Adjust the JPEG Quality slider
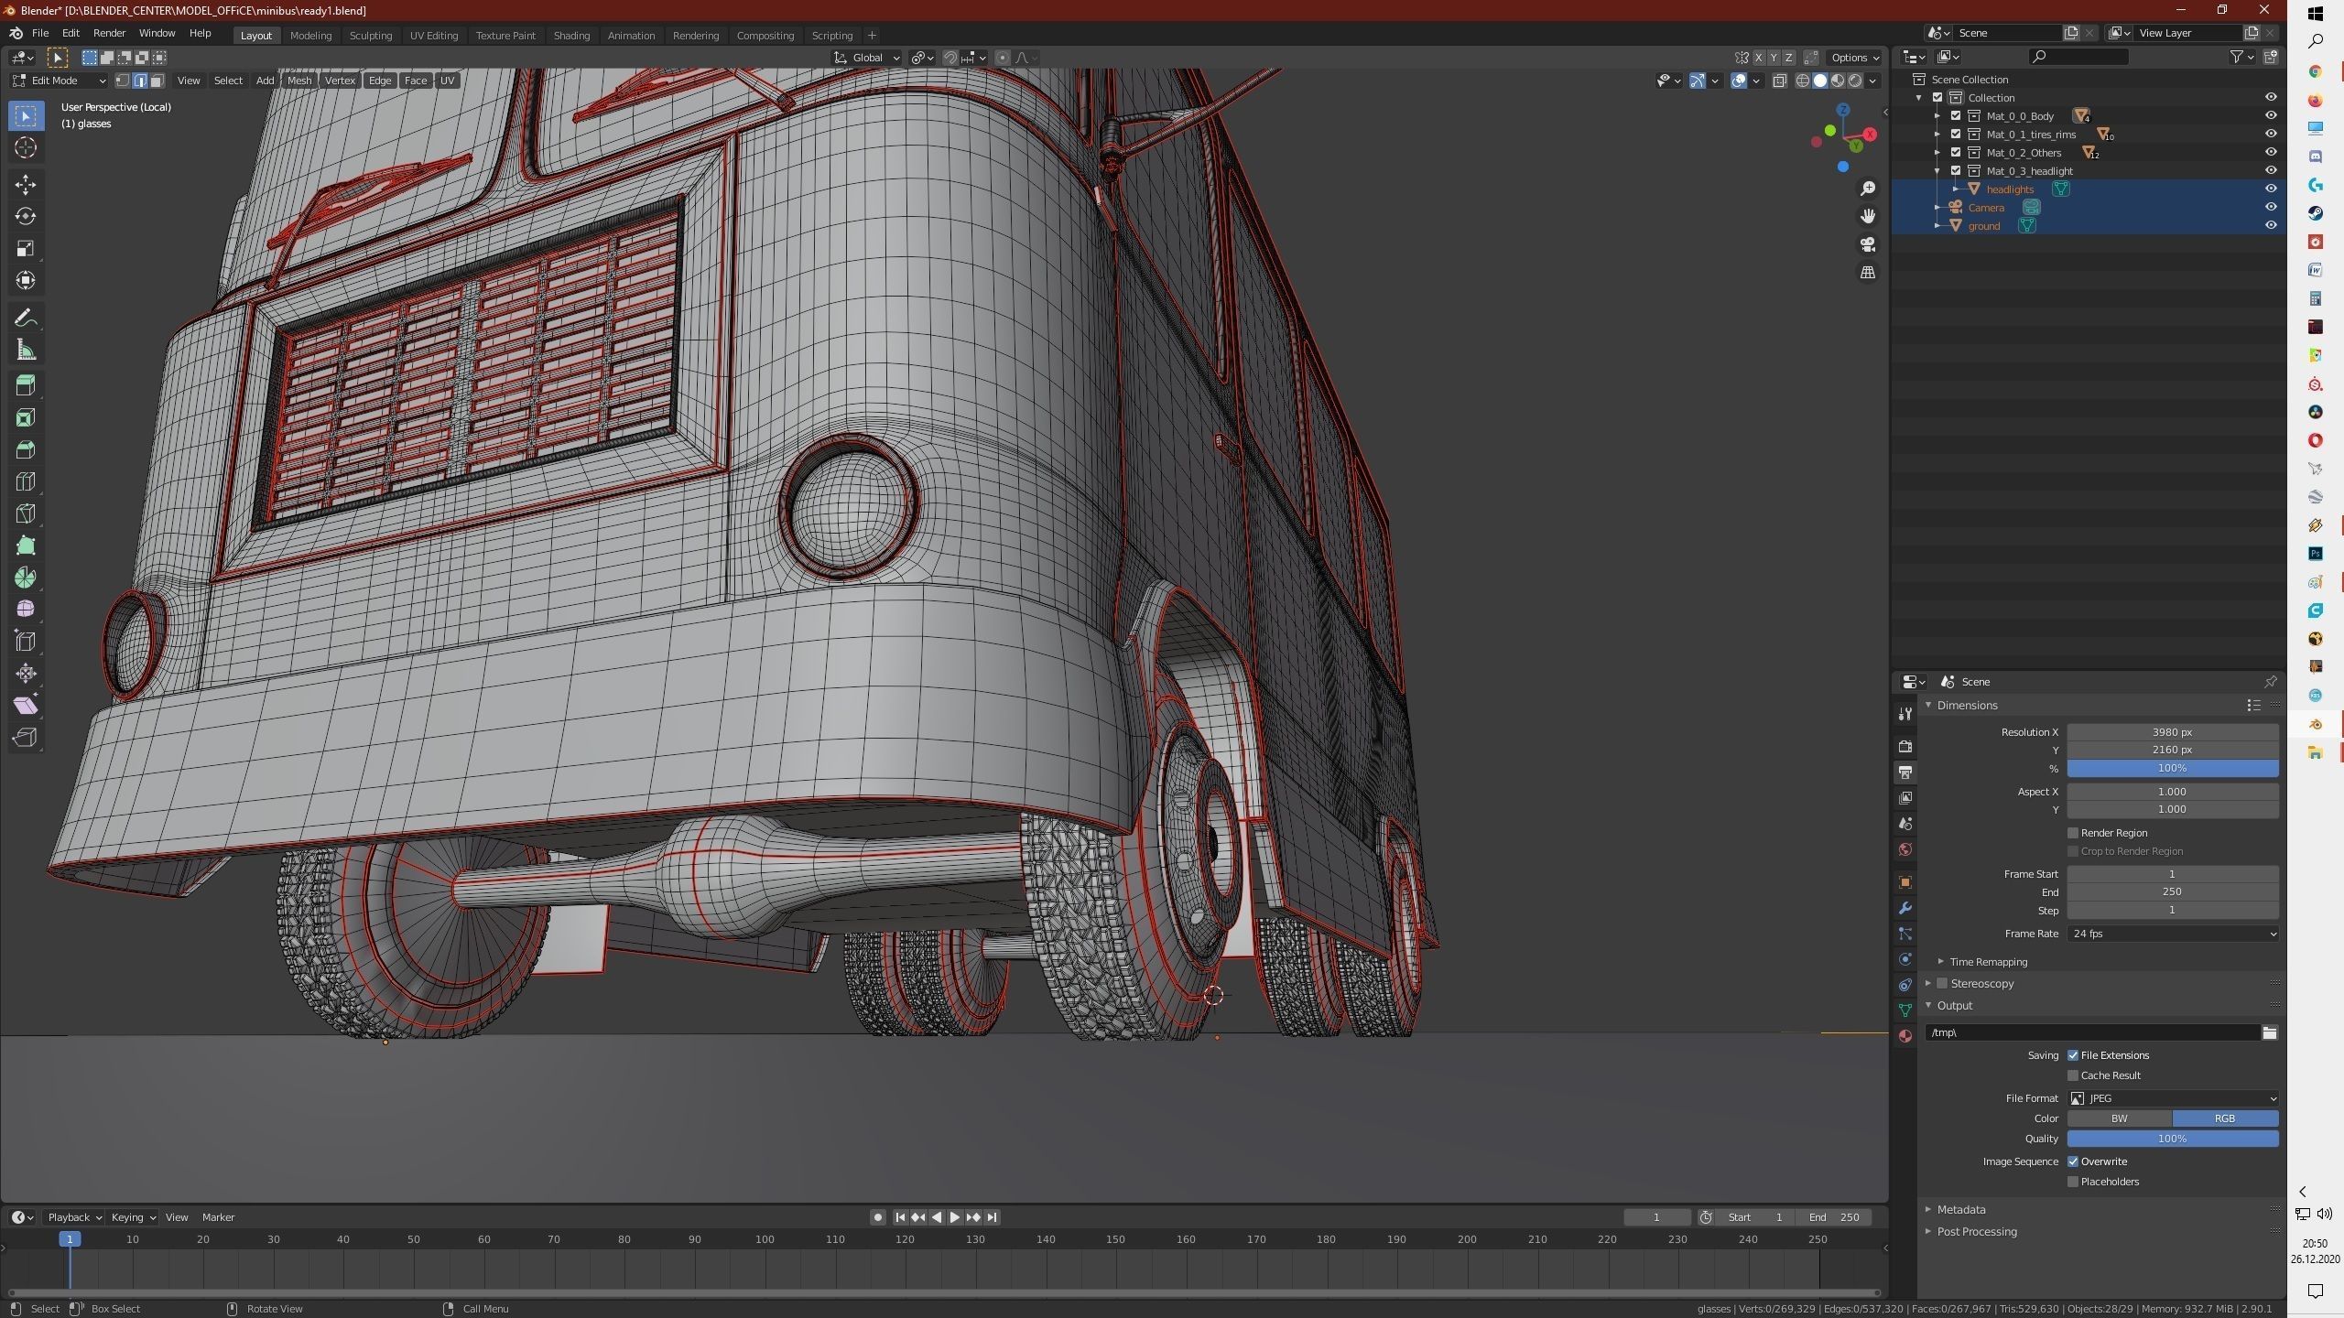This screenshot has width=2344, height=1318. pos(2172,1139)
